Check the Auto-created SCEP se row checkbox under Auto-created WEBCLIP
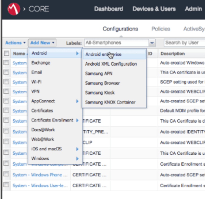 click(6, 101)
